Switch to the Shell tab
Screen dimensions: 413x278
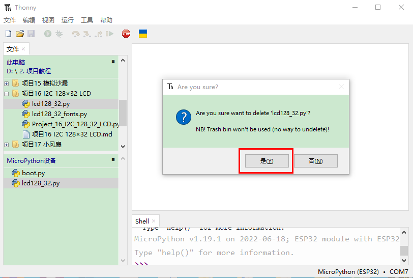pyautogui.click(x=142, y=221)
